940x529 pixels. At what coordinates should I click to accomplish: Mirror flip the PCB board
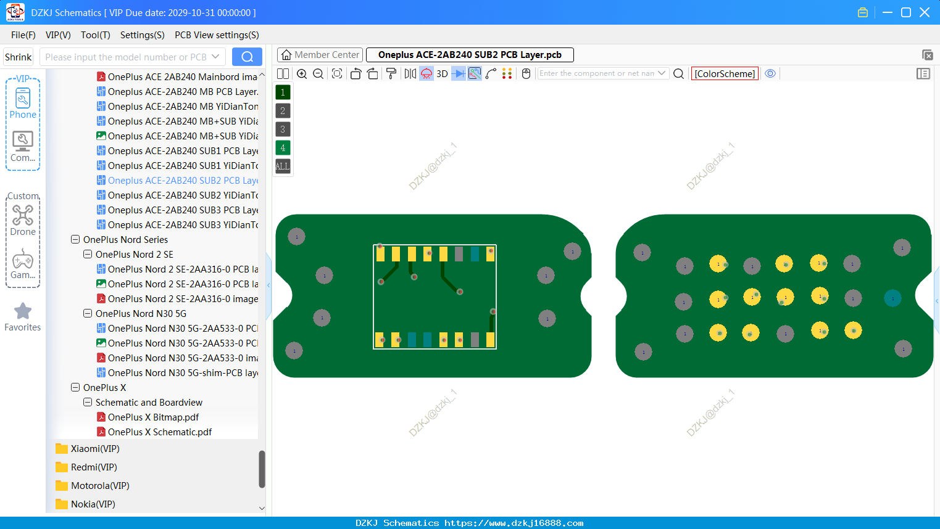(x=410, y=73)
